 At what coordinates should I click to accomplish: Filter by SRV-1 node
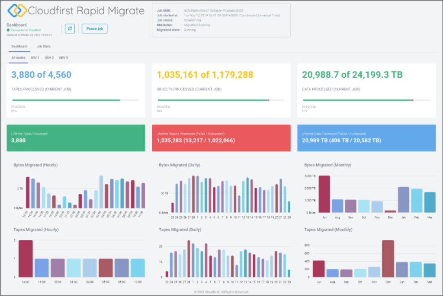[35, 57]
